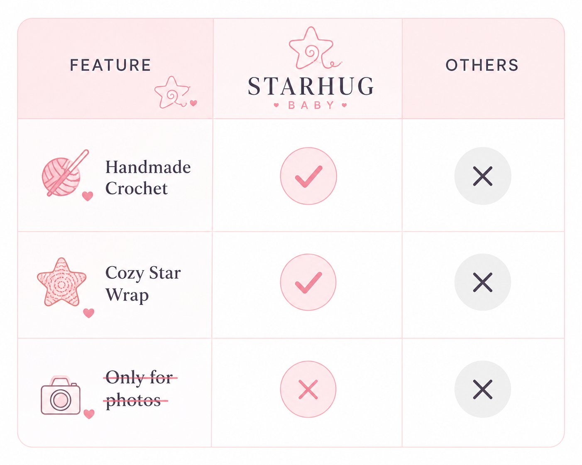Click the crochet star wrap icon
The height and width of the screenshot is (465, 582).
[62, 283]
